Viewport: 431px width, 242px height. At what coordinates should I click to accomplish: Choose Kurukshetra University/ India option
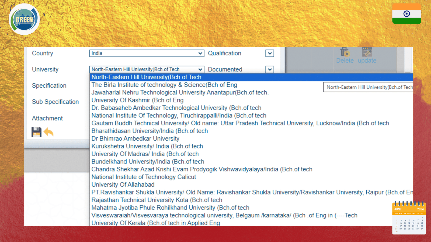pyautogui.click(x=147, y=146)
